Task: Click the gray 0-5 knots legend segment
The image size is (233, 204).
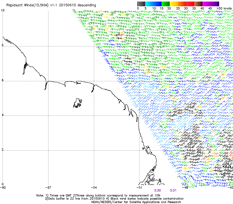Action: [141, 4]
